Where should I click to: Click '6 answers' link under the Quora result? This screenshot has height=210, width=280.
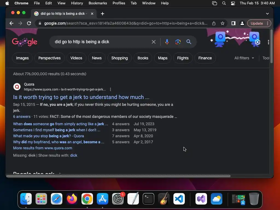point(22,116)
